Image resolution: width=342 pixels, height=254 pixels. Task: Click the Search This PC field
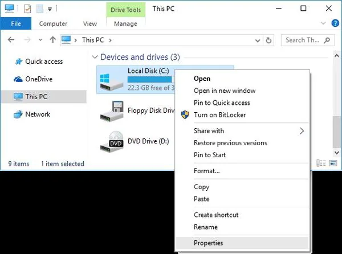pos(308,40)
